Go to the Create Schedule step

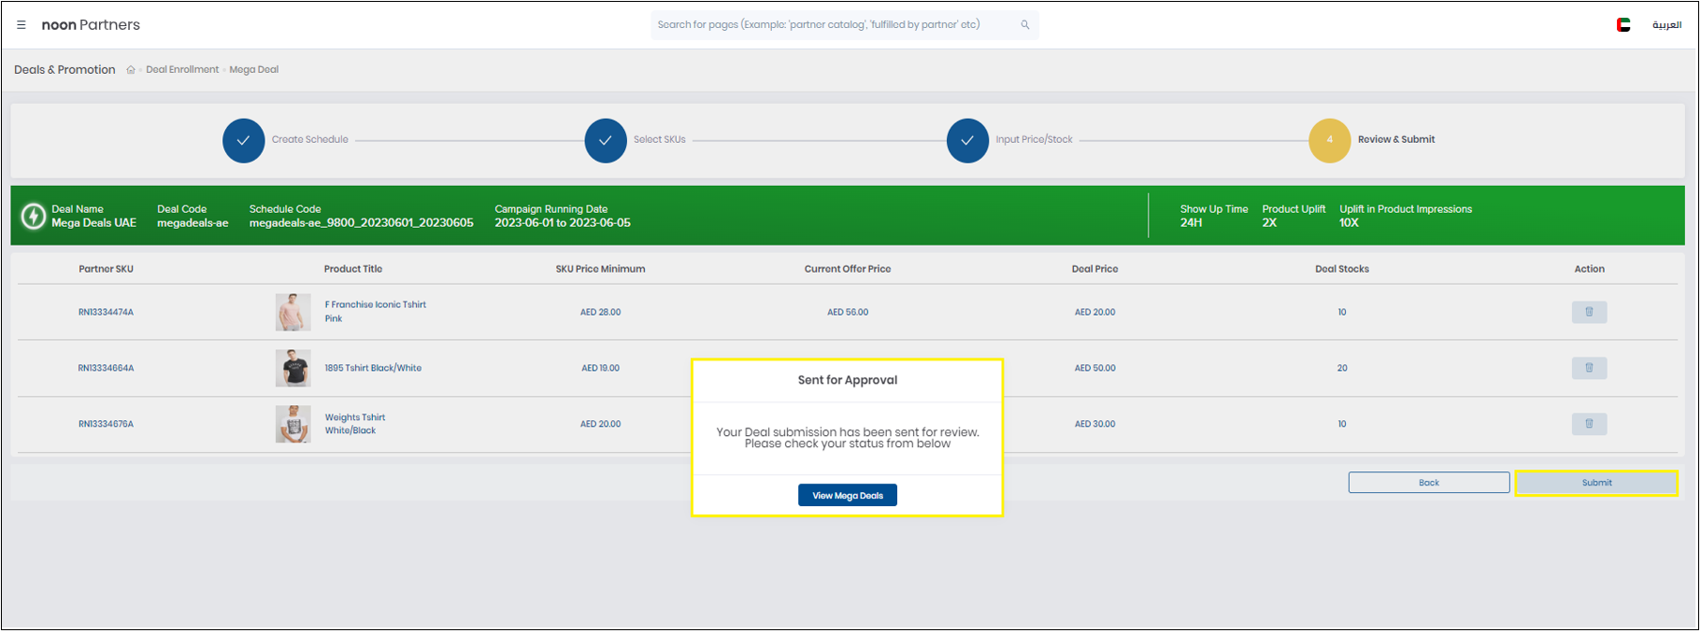click(243, 141)
